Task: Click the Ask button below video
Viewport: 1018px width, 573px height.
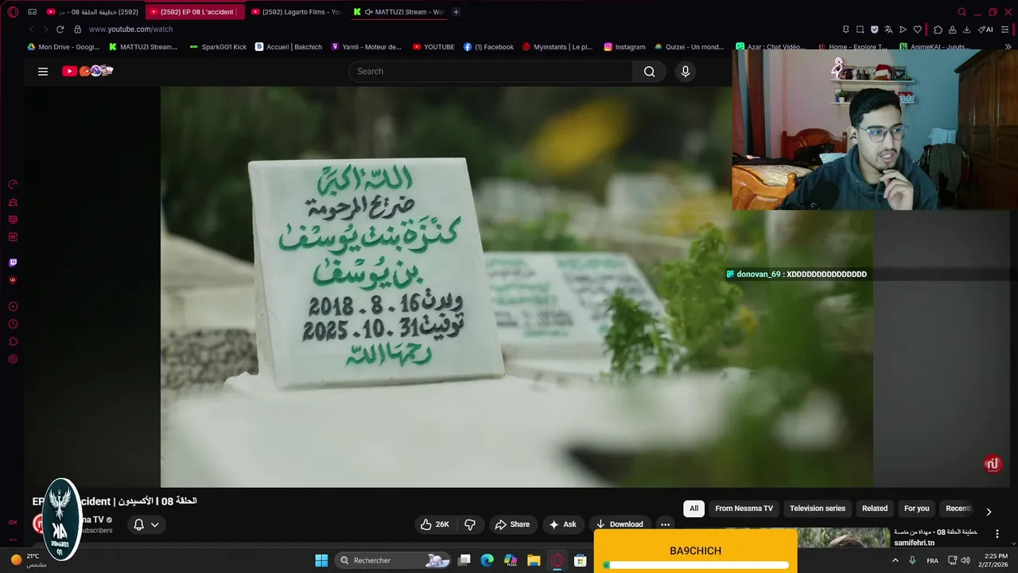Action: pos(562,524)
